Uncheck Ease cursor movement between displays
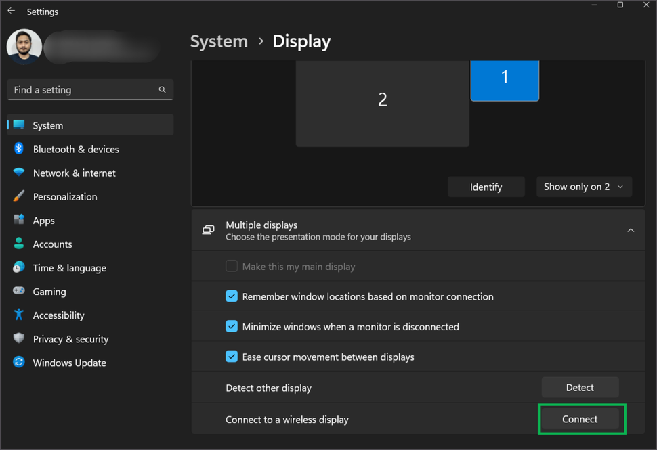The width and height of the screenshot is (657, 450). [x=232, y=357]
